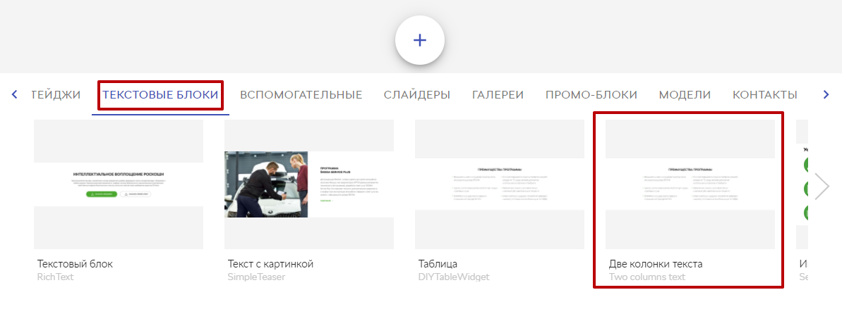The image size is (842, 309).
Task: Switch to the СЛАЙДЕРЫ tab
Action: pyautogui.click(x=416, y=95)
